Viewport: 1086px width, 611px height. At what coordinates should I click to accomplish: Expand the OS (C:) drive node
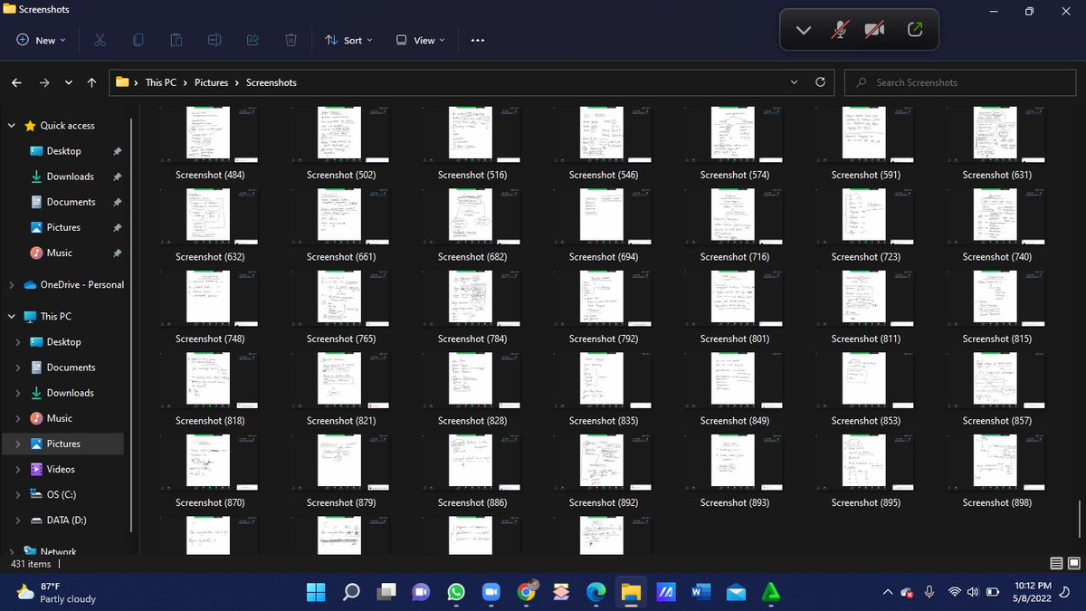18,495
